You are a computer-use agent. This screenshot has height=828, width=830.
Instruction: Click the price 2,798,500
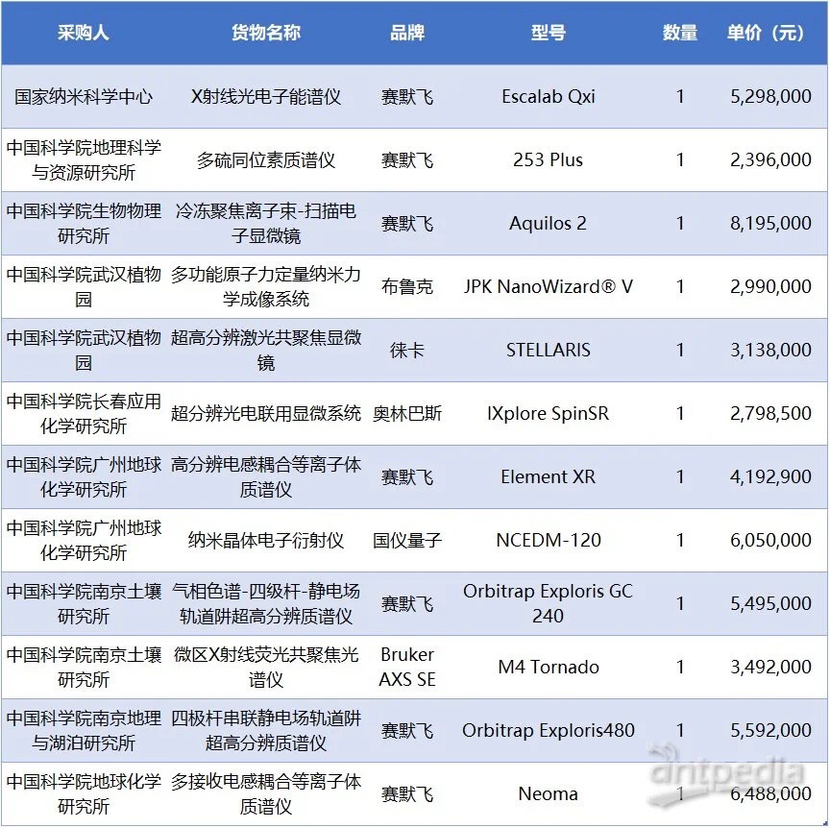[770, 413]
